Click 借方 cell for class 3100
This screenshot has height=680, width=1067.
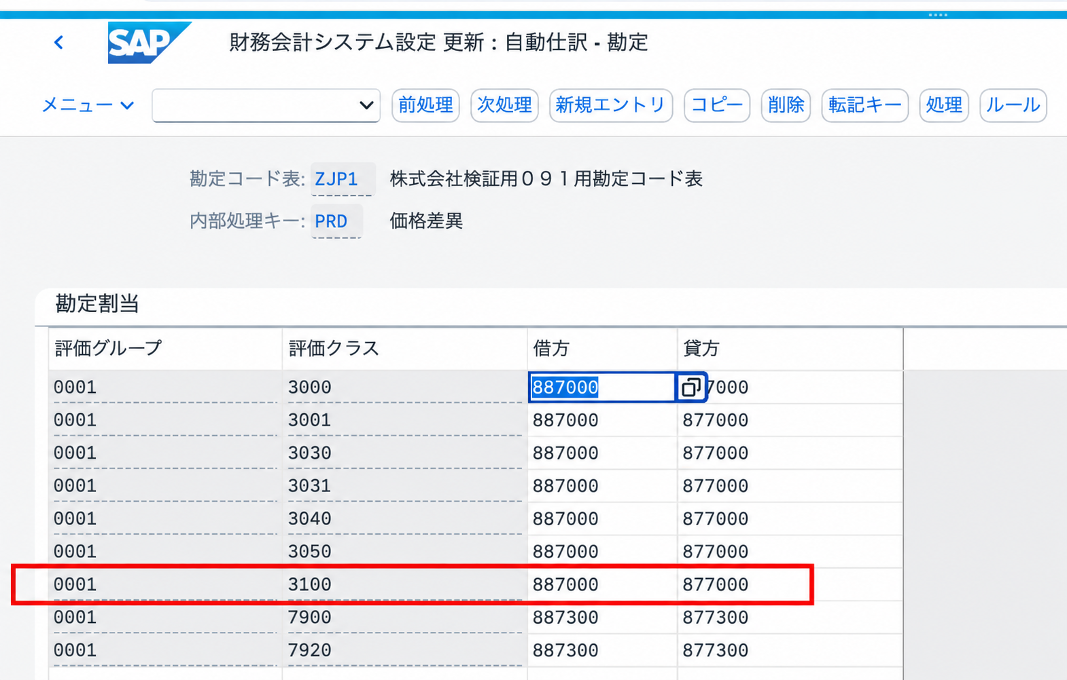pyautogui.click(x=602, y=585)
